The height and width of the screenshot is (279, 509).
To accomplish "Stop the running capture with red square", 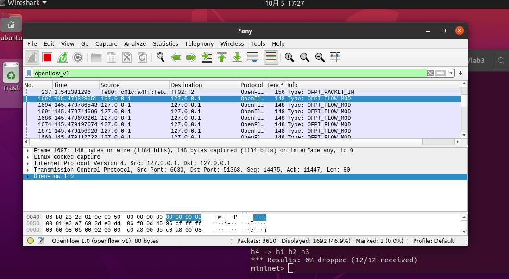I will pos(47,58).
